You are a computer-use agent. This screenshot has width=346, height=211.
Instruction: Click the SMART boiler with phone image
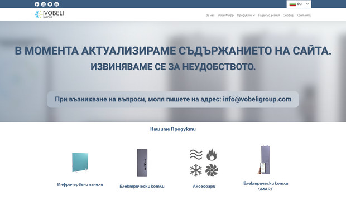(x=265, y=160)
